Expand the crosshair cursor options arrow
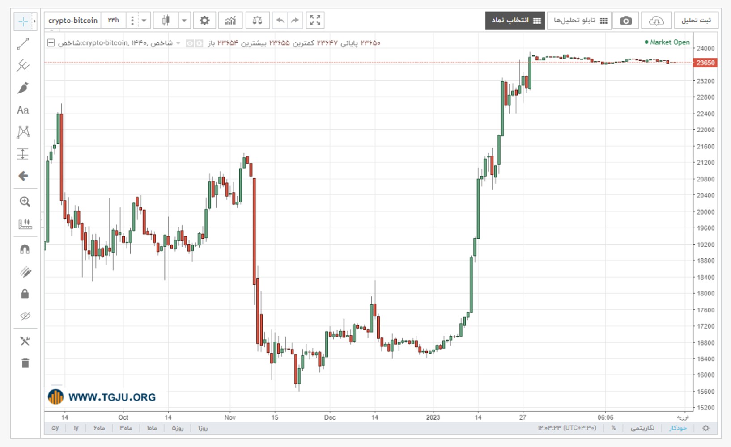The width and height of the screenshot is (731, 447). [x=34, y=21]
